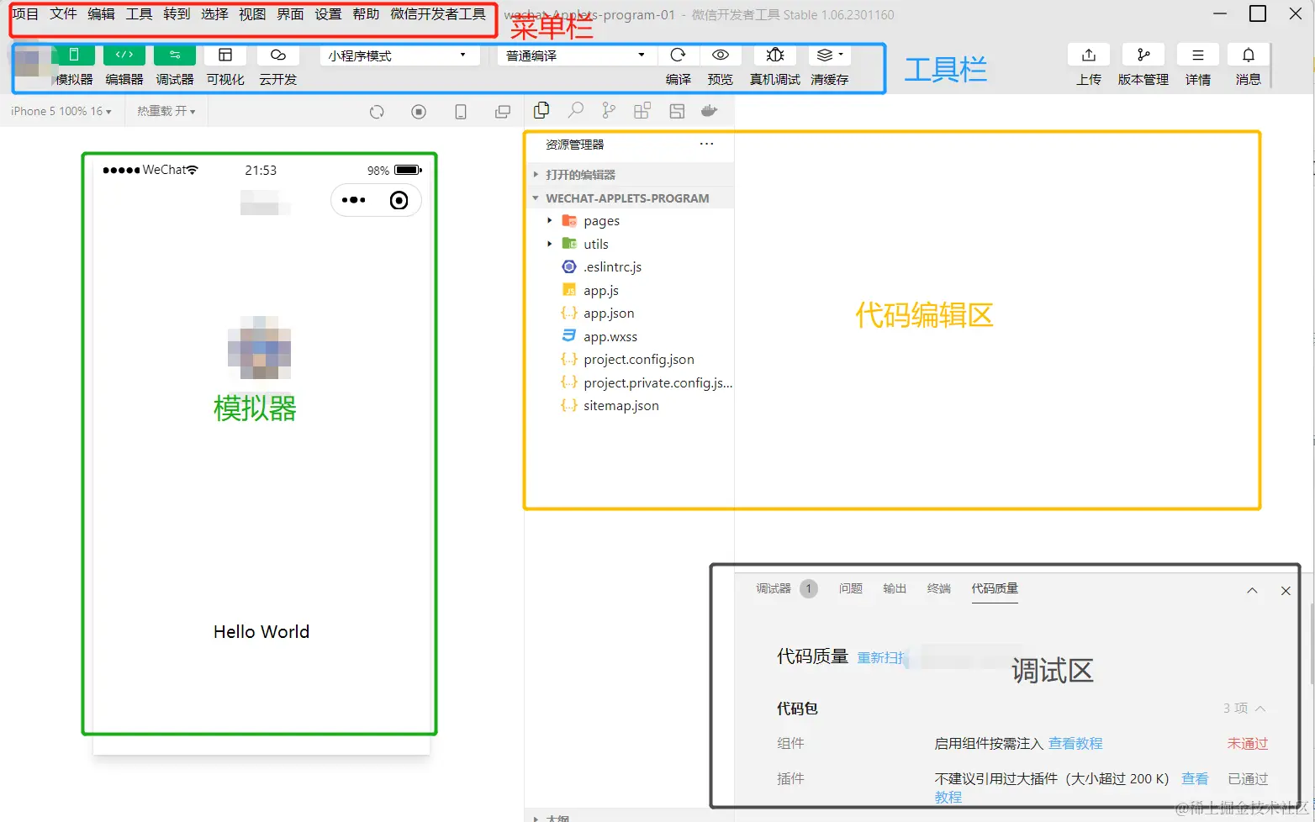Open the 项目 menu

[x=25, y=14]
